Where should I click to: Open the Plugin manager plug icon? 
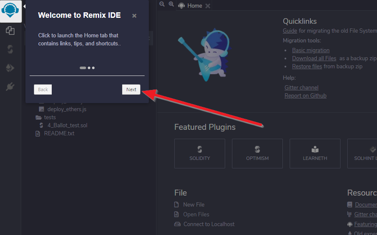coord(10,87)
